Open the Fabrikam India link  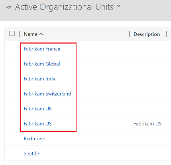(40, 79)
